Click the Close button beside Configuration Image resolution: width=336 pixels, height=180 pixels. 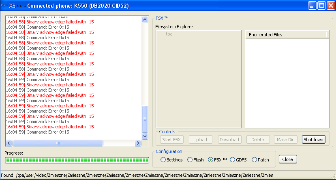288,159
